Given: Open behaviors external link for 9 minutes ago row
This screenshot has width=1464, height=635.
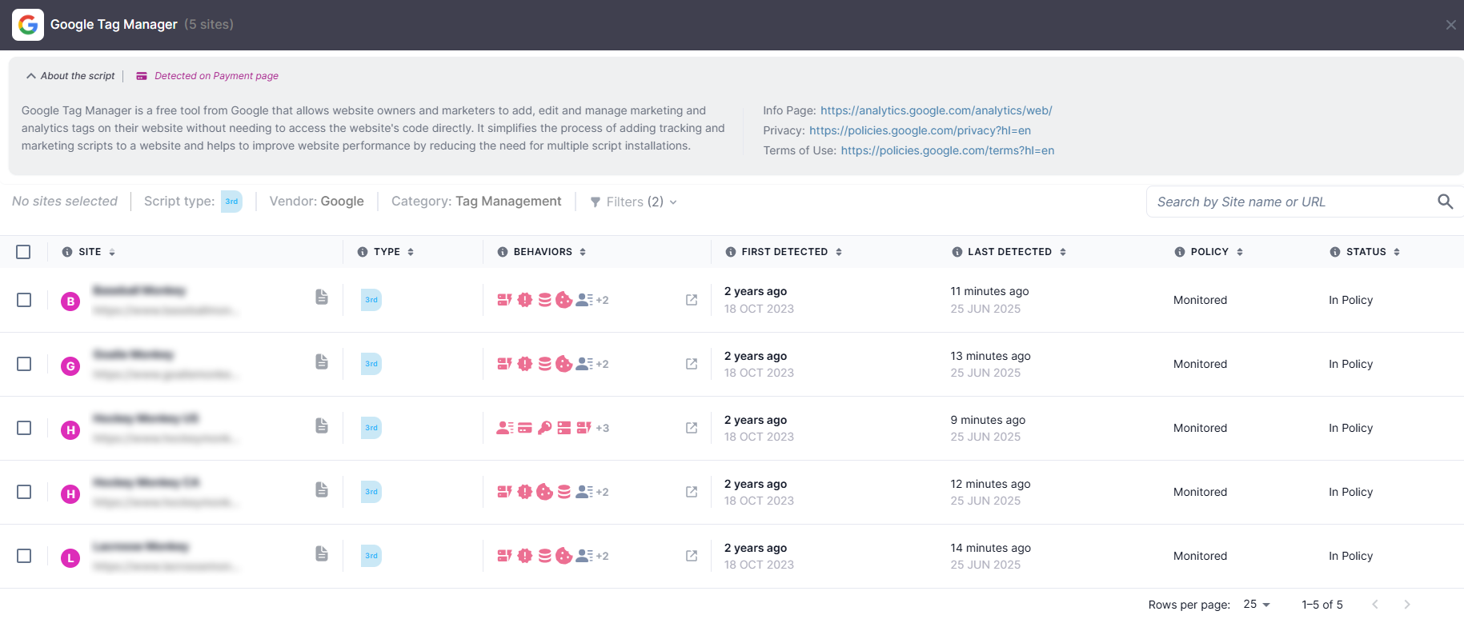Looking at the screenshot, I should [692, 428].
